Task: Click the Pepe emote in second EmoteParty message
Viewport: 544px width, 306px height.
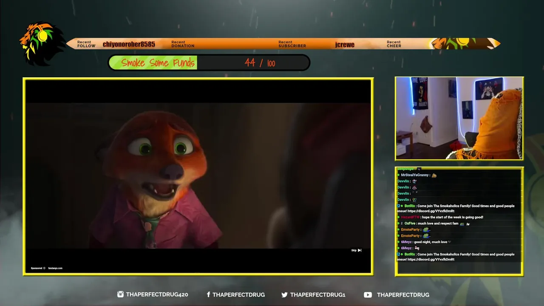Action: click(x=426, y=235)
